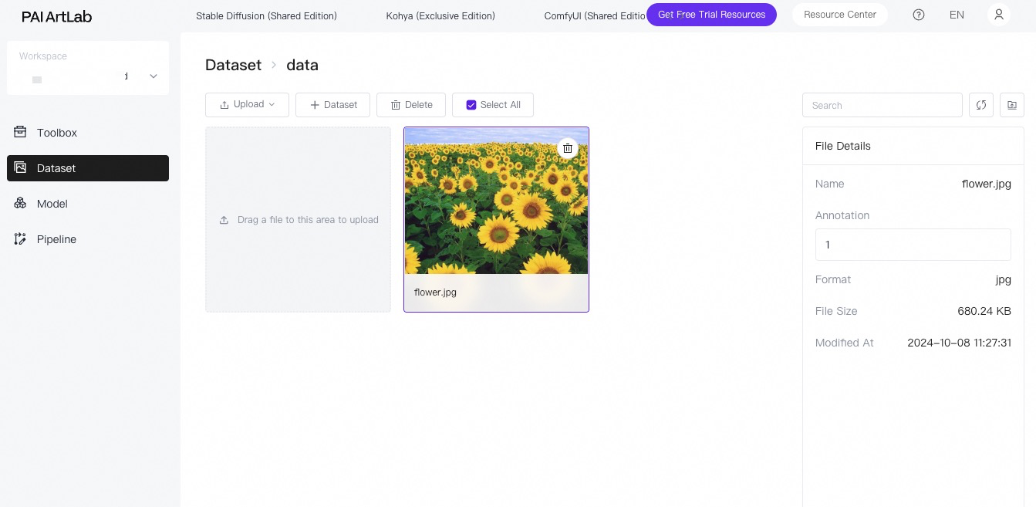The width and height of the screenshot is (1036, 507).
Task: Click the data breadcrumb item
Action: tap(302, 65)
